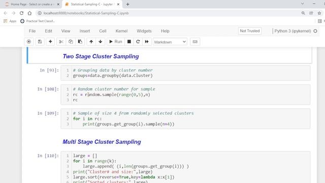Click the In [108] cell prompt

(x=48, y=89)
